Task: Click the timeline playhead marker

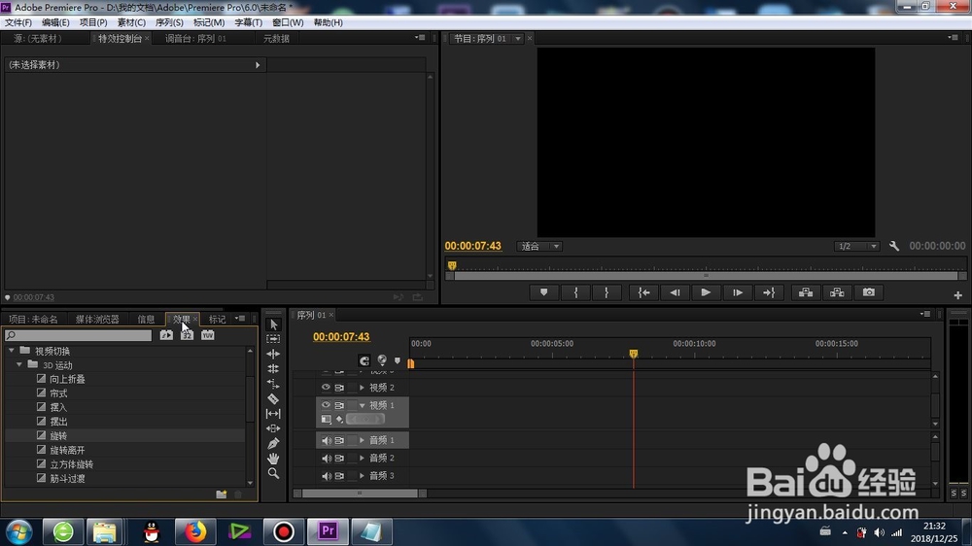Action: click(x=634, y=354)
